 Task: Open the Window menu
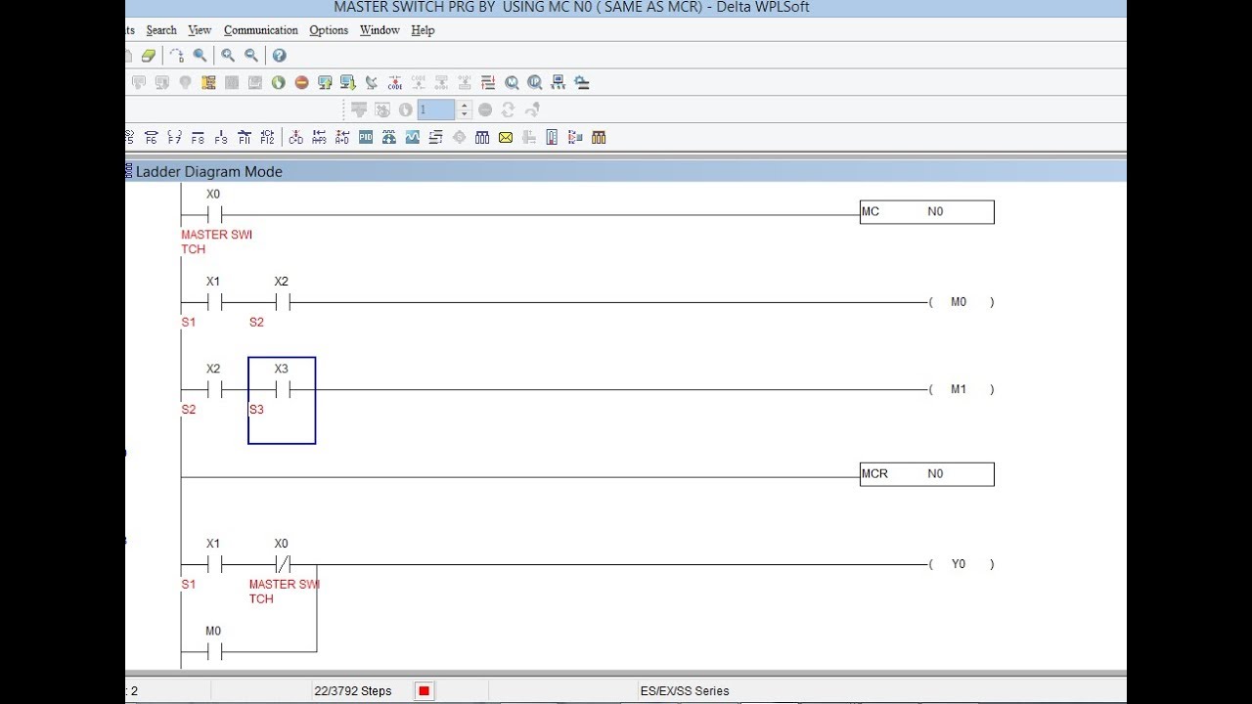tap(380, 30)
